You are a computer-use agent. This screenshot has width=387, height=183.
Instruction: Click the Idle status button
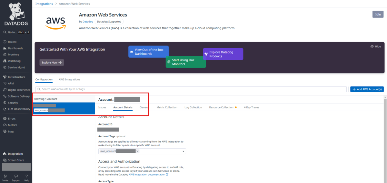378,14
